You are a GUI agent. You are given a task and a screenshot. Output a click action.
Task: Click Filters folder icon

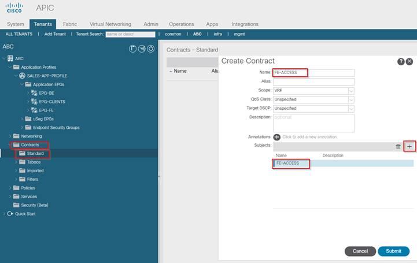(23, 179)
